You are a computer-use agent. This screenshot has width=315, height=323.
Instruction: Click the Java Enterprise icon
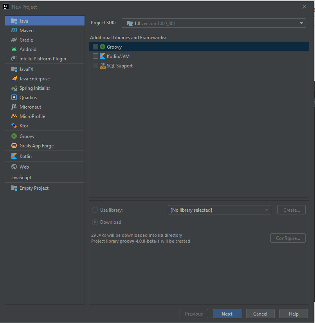pos(14,78)
